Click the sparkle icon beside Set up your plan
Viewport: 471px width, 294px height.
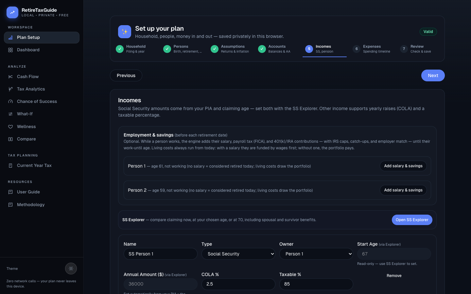(x=125, y=32)
